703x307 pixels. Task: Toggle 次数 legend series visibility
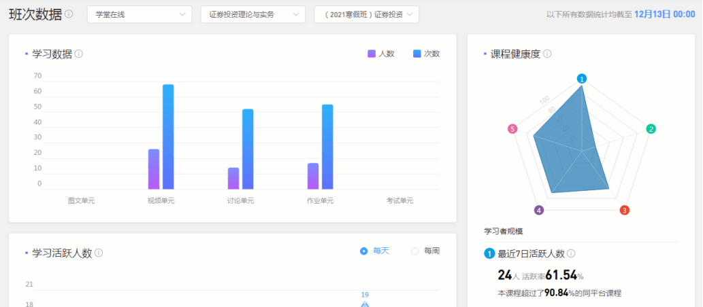tap(426, 54)
